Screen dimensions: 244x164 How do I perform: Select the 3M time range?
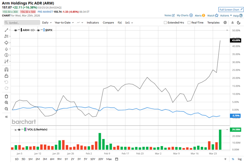click(x=45, y=159)
